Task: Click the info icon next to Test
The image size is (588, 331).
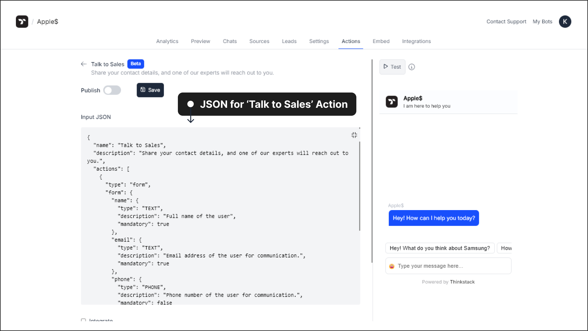Action: pyautogui.click(x=412, y=67)
